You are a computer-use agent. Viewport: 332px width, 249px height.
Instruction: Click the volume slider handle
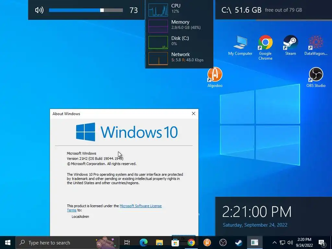tap(102, 10)
